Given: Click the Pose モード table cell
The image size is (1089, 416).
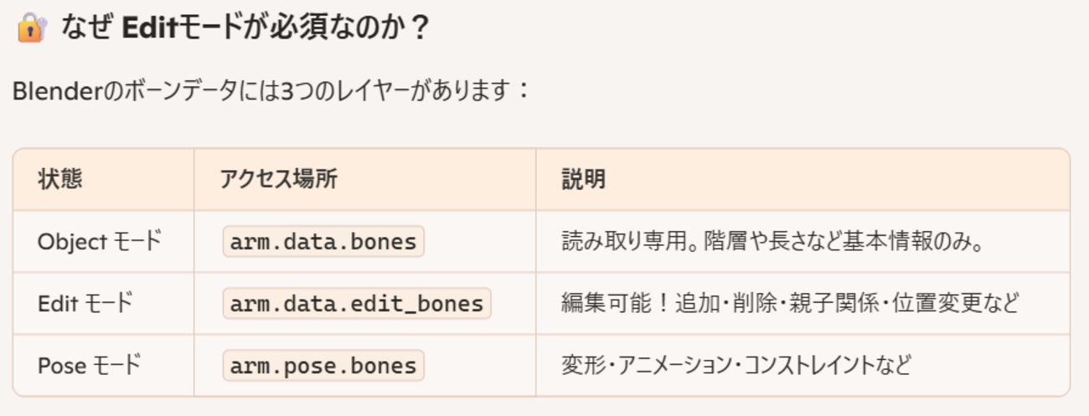Looking at the screenshot, I should click(x=89, y=366).
